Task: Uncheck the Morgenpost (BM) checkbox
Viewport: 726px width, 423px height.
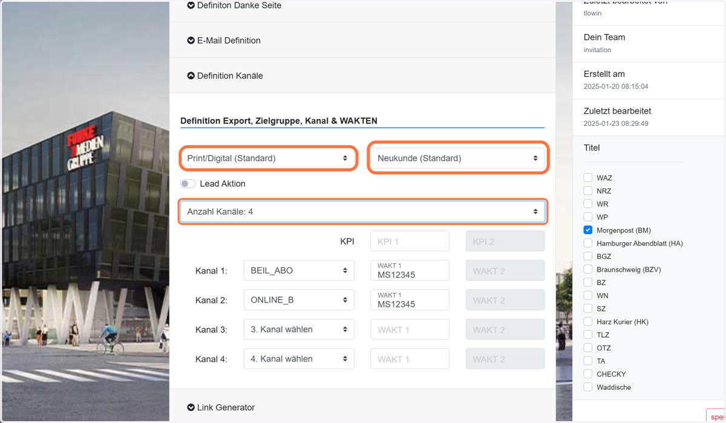Action: [588, 230]
